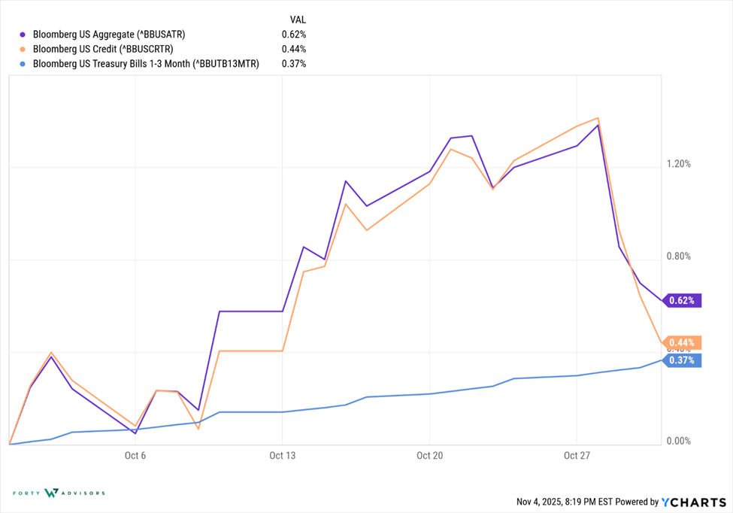The width and height of the screenshot is (733, 513).
Task: Click the Oct 13 x-axis label
Action: (282, 455)
